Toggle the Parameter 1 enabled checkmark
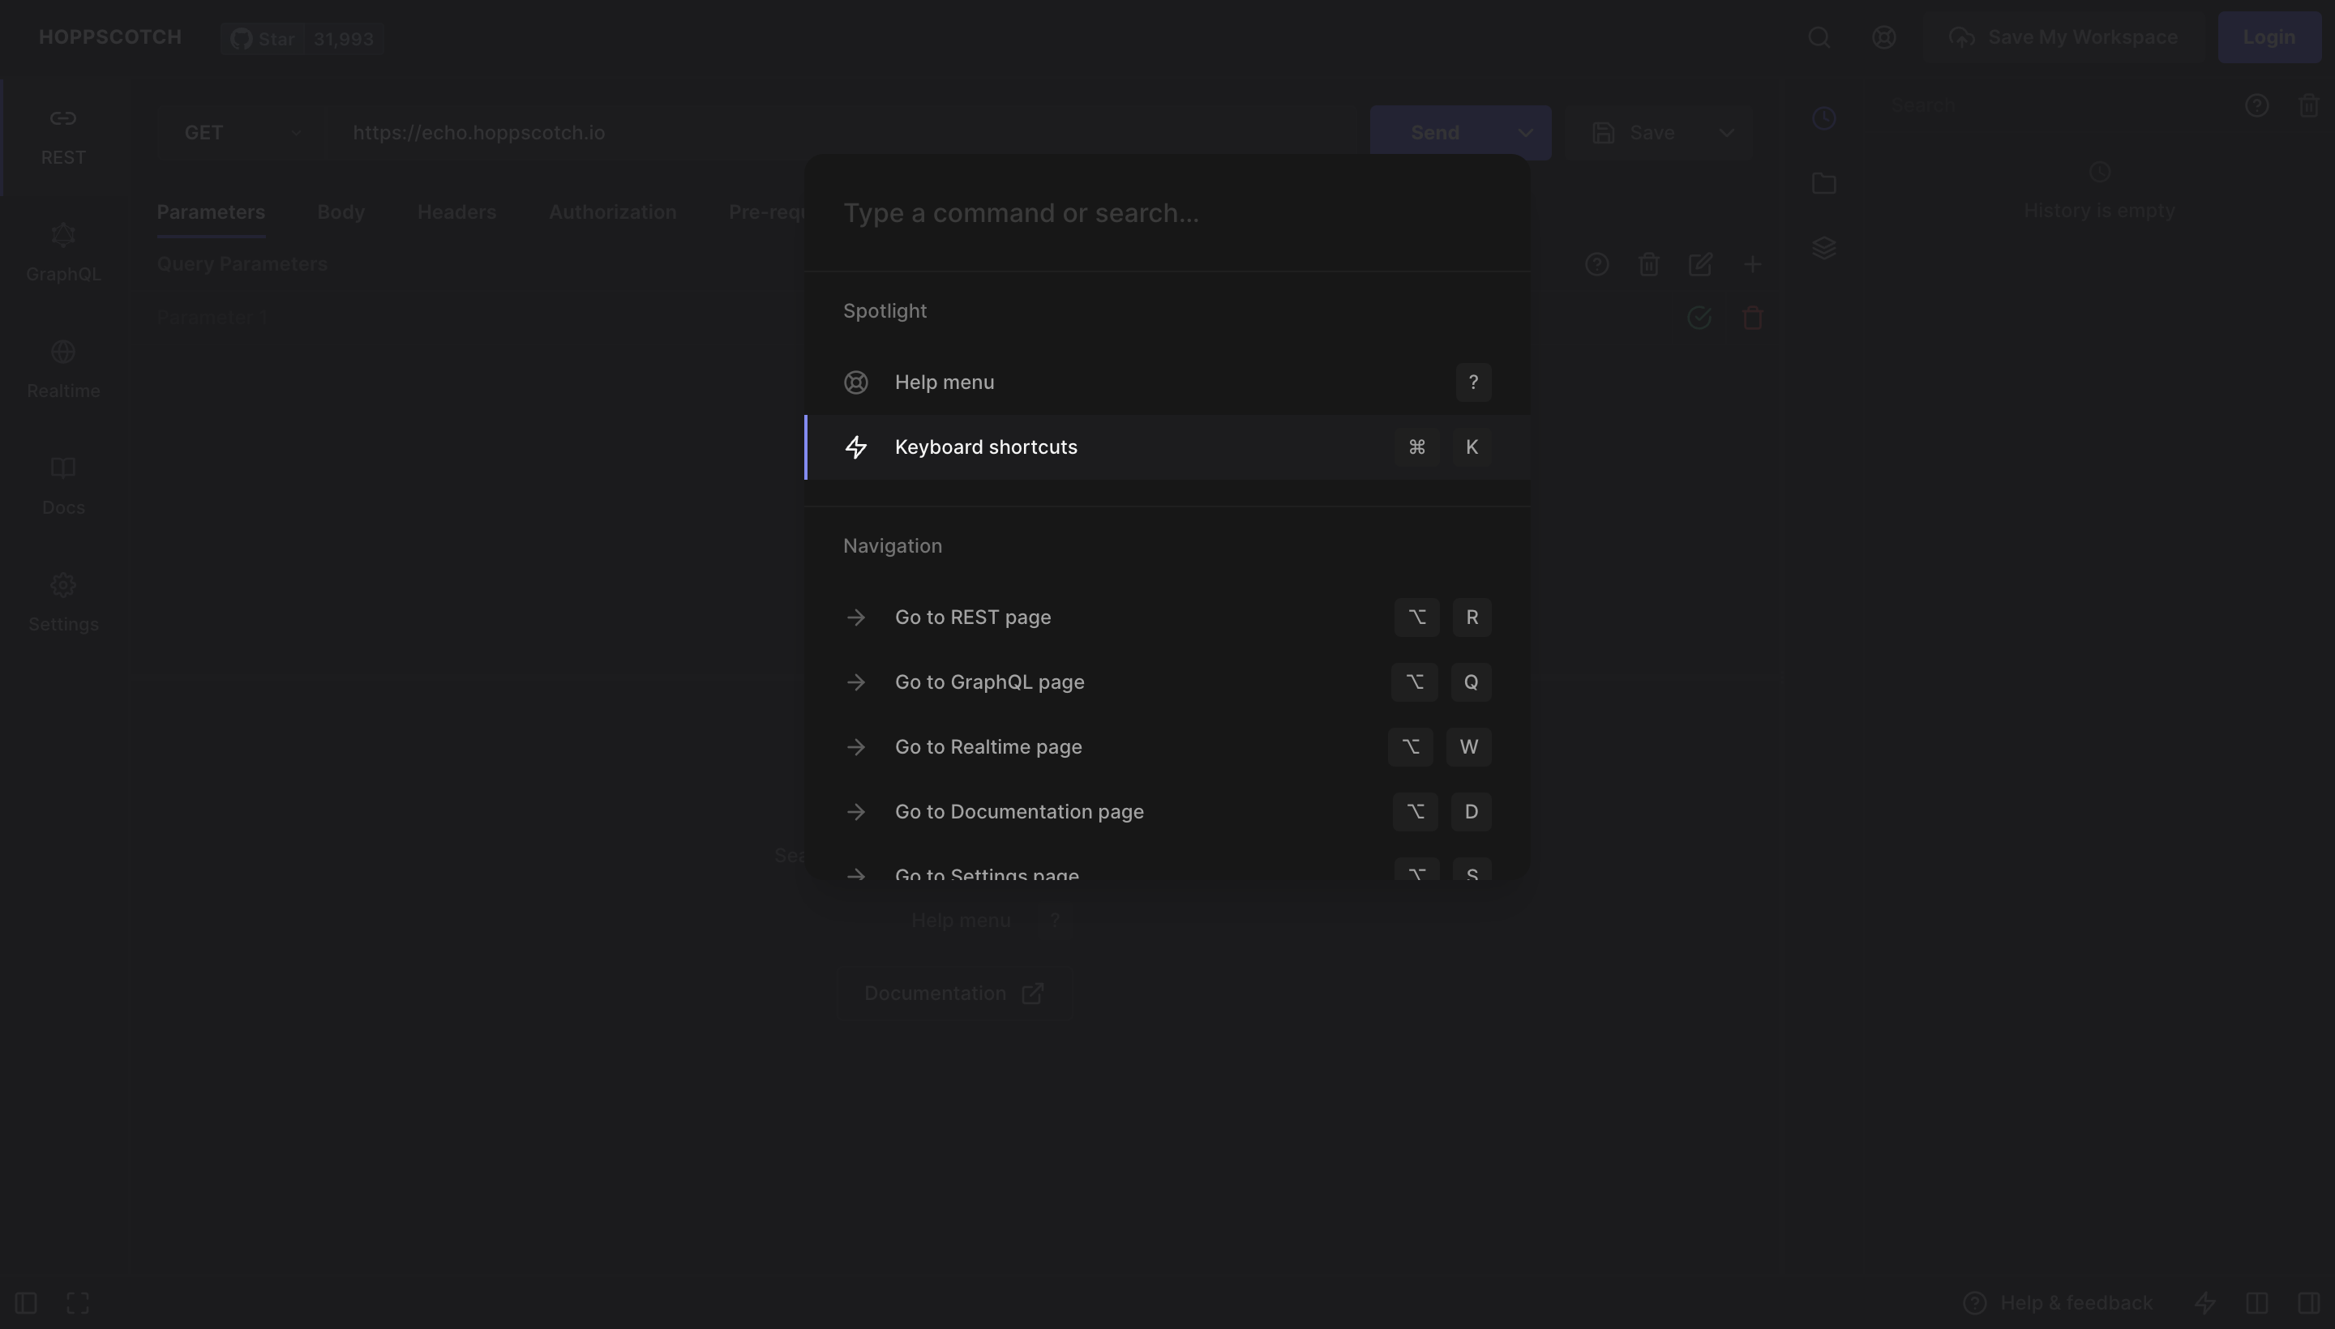Viewport: 2335px width, 1329px height. 1699,318
